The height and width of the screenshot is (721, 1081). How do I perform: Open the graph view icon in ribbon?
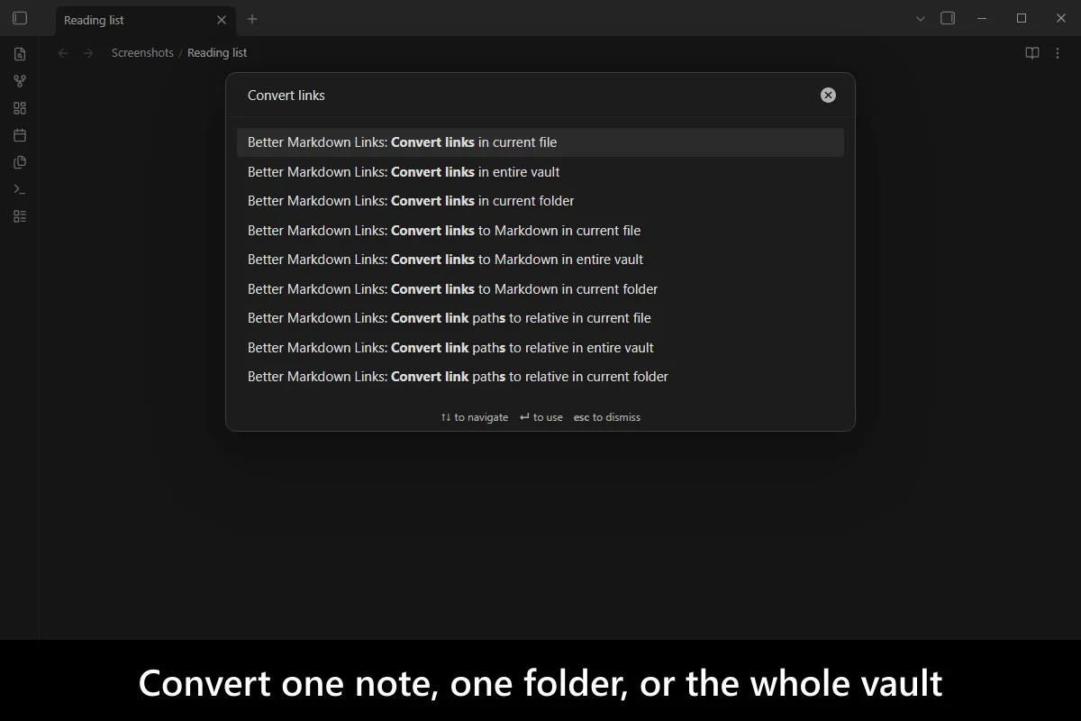[20, 81]
